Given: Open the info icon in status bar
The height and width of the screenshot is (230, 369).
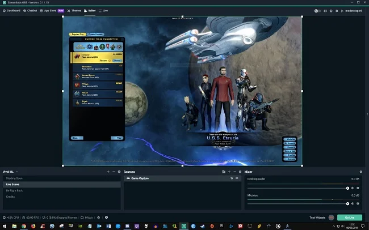Looking at the screenshot, I should [106, 218].
